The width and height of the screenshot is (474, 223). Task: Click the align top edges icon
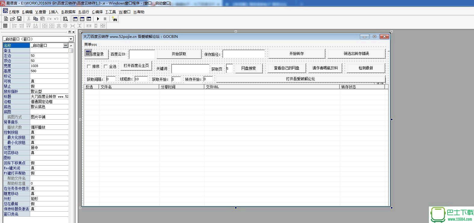click(x=28, y=26)
